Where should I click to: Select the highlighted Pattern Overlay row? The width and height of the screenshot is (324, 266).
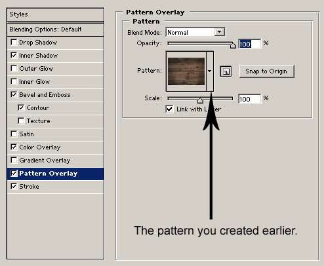[x=55, y=174]
